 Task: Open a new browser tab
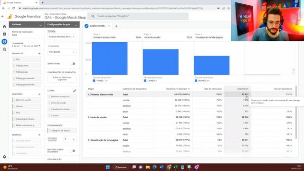pos(43,3)
